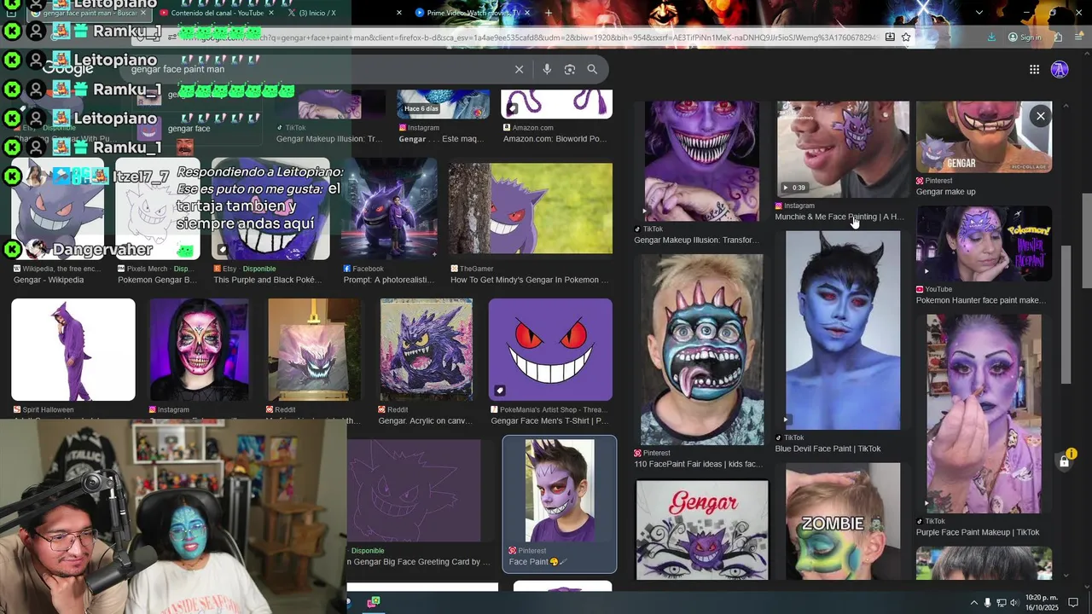Screen dimensions: 1092x614
Task: Switch to 'gengar face paint man' tab
Action: pyautogui.click(x=87, y=13)
